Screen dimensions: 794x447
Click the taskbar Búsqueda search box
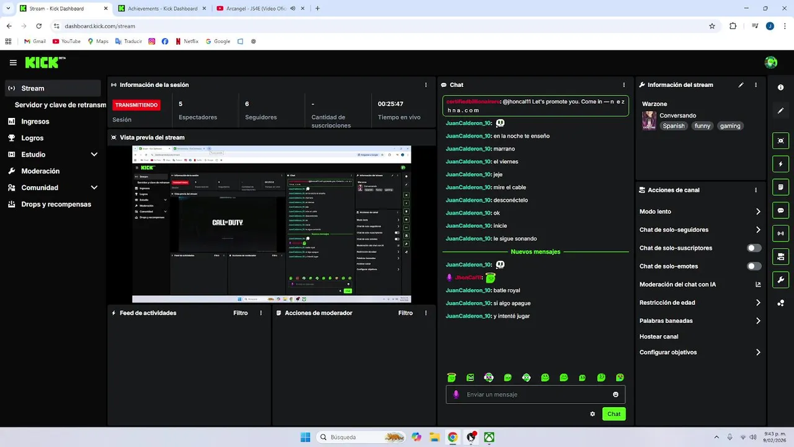(x=361, y=437)
